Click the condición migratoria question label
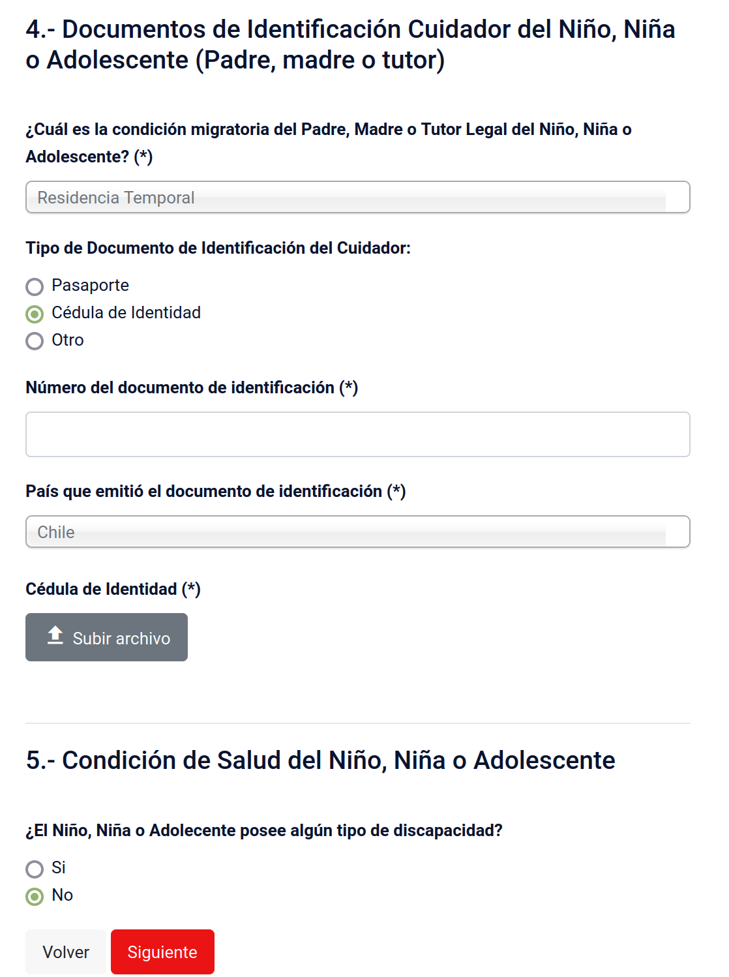This screenshot has width=729, height=977. point(328,143)
